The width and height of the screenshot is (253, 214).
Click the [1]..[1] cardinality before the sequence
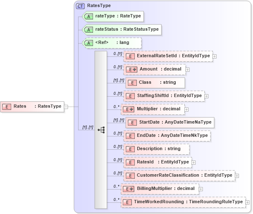pos(88,127)
